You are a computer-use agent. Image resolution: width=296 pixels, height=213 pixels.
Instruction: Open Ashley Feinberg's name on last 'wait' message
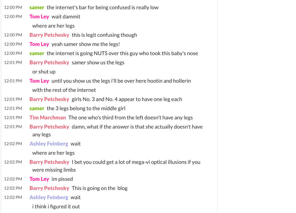[x=49, y=197]
